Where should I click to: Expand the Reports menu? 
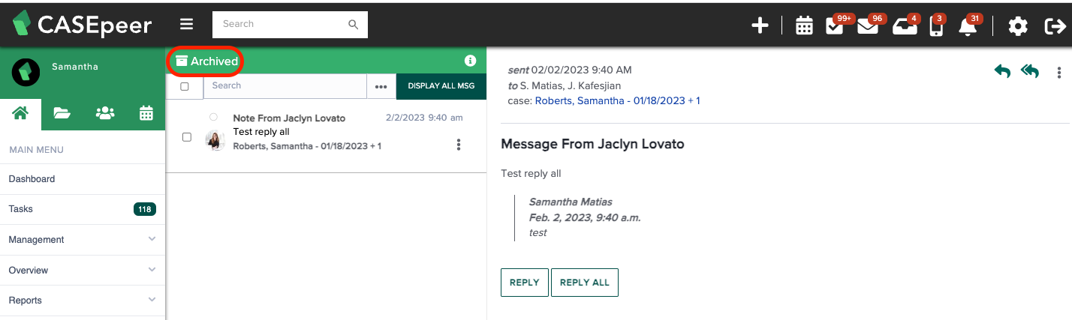[x=83, y=301]
